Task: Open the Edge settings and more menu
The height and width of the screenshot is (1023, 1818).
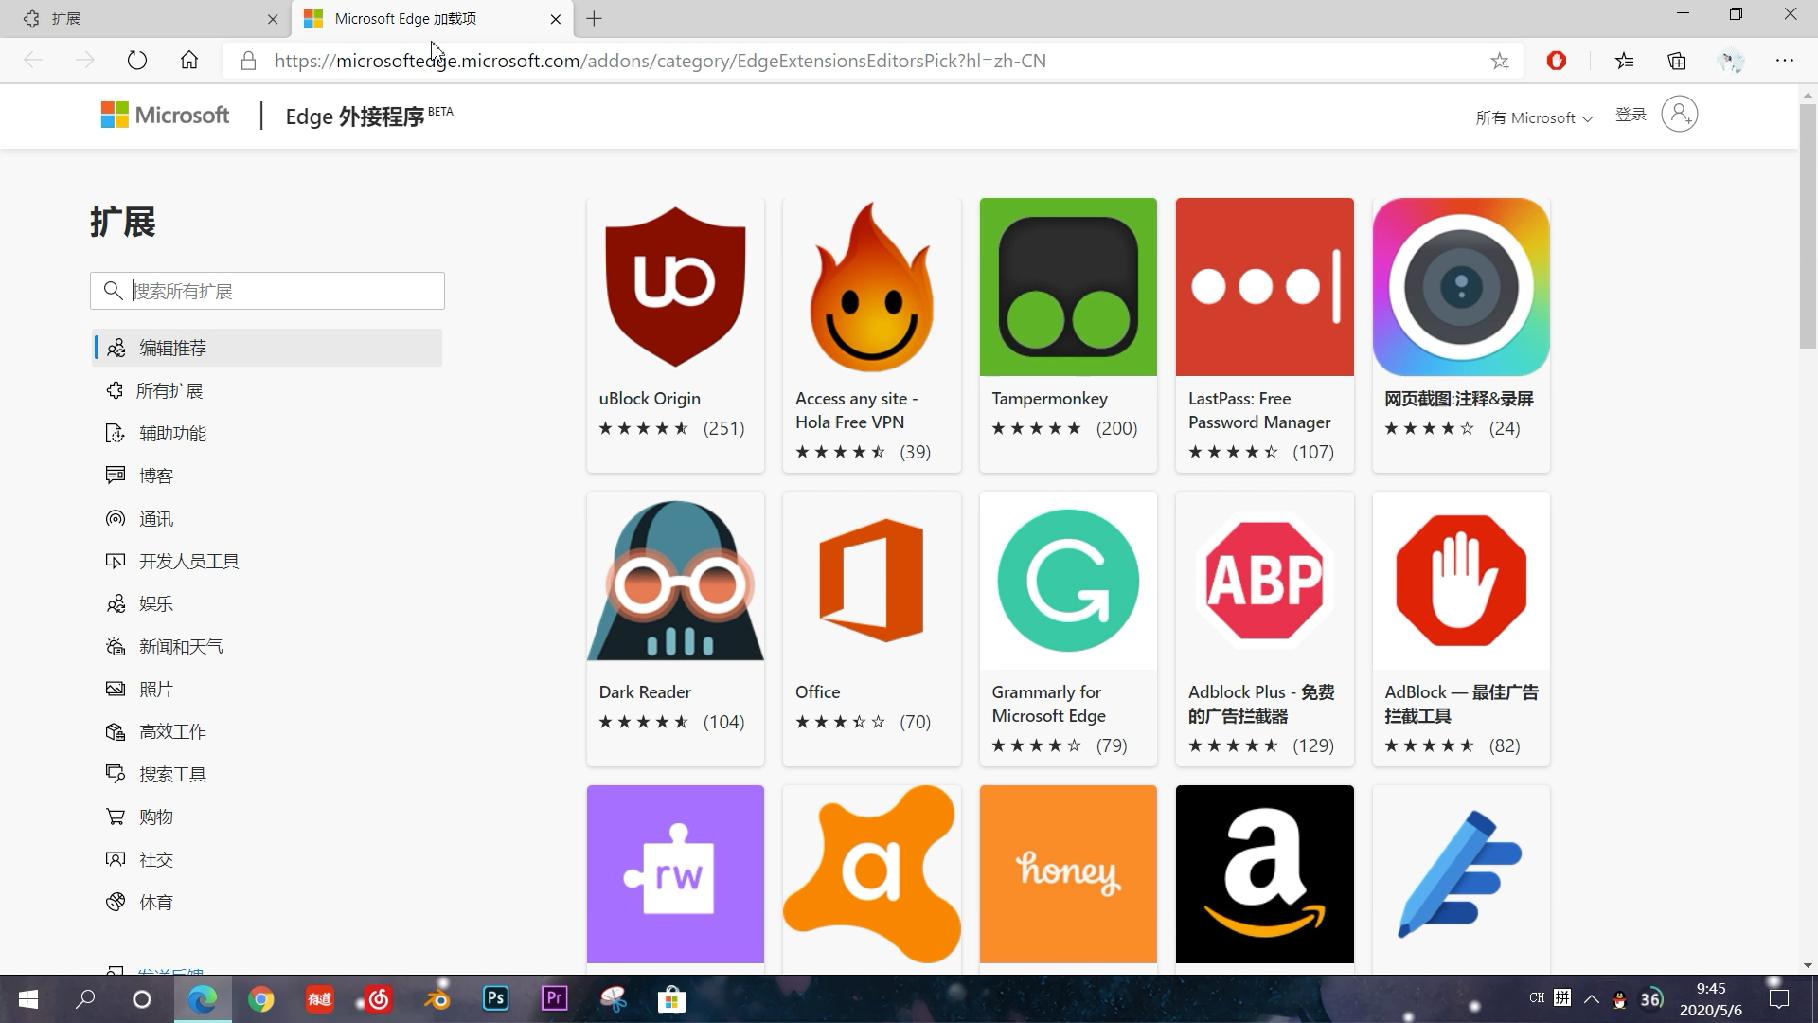Action: click(x=1785, y=61)
